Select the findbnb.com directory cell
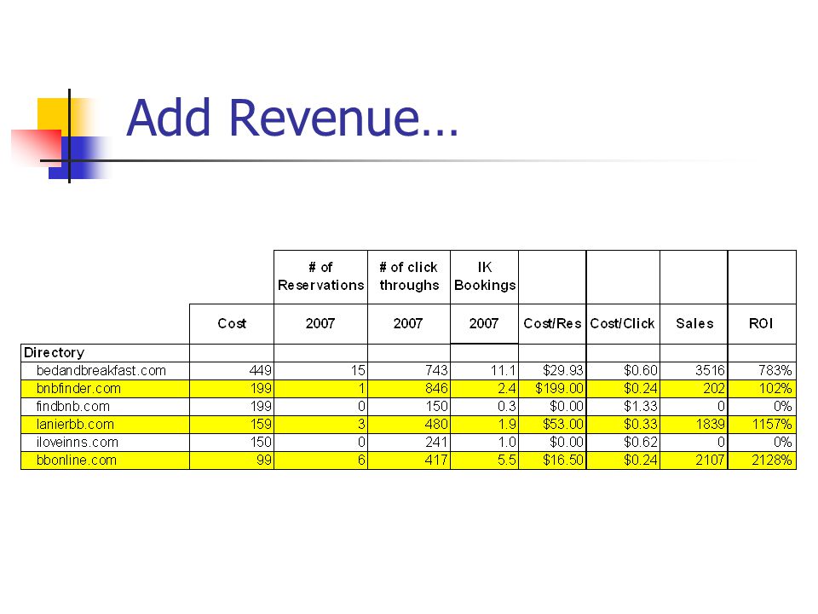 [x=105, y=407]
